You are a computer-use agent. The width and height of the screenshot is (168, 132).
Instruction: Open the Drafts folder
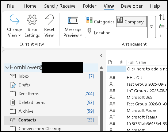tap(51, 85)
